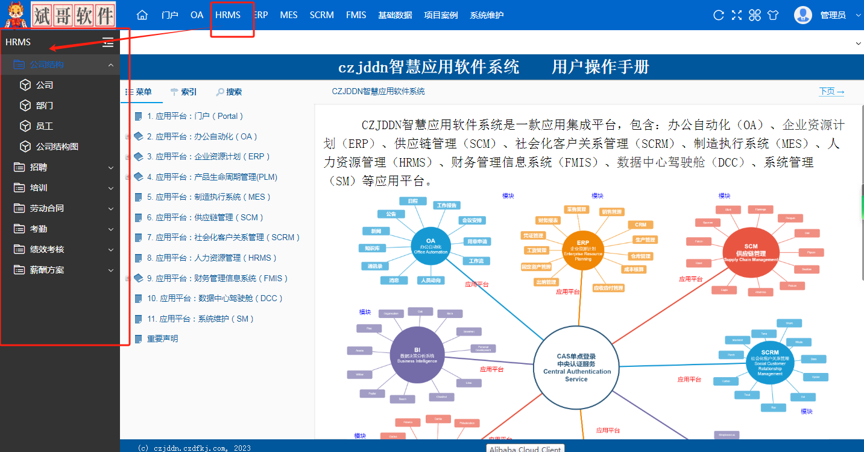
Task: Open manual entry 10. 数据中心驾驶舱 (DCC)
Action: click(x=215, y=299)
